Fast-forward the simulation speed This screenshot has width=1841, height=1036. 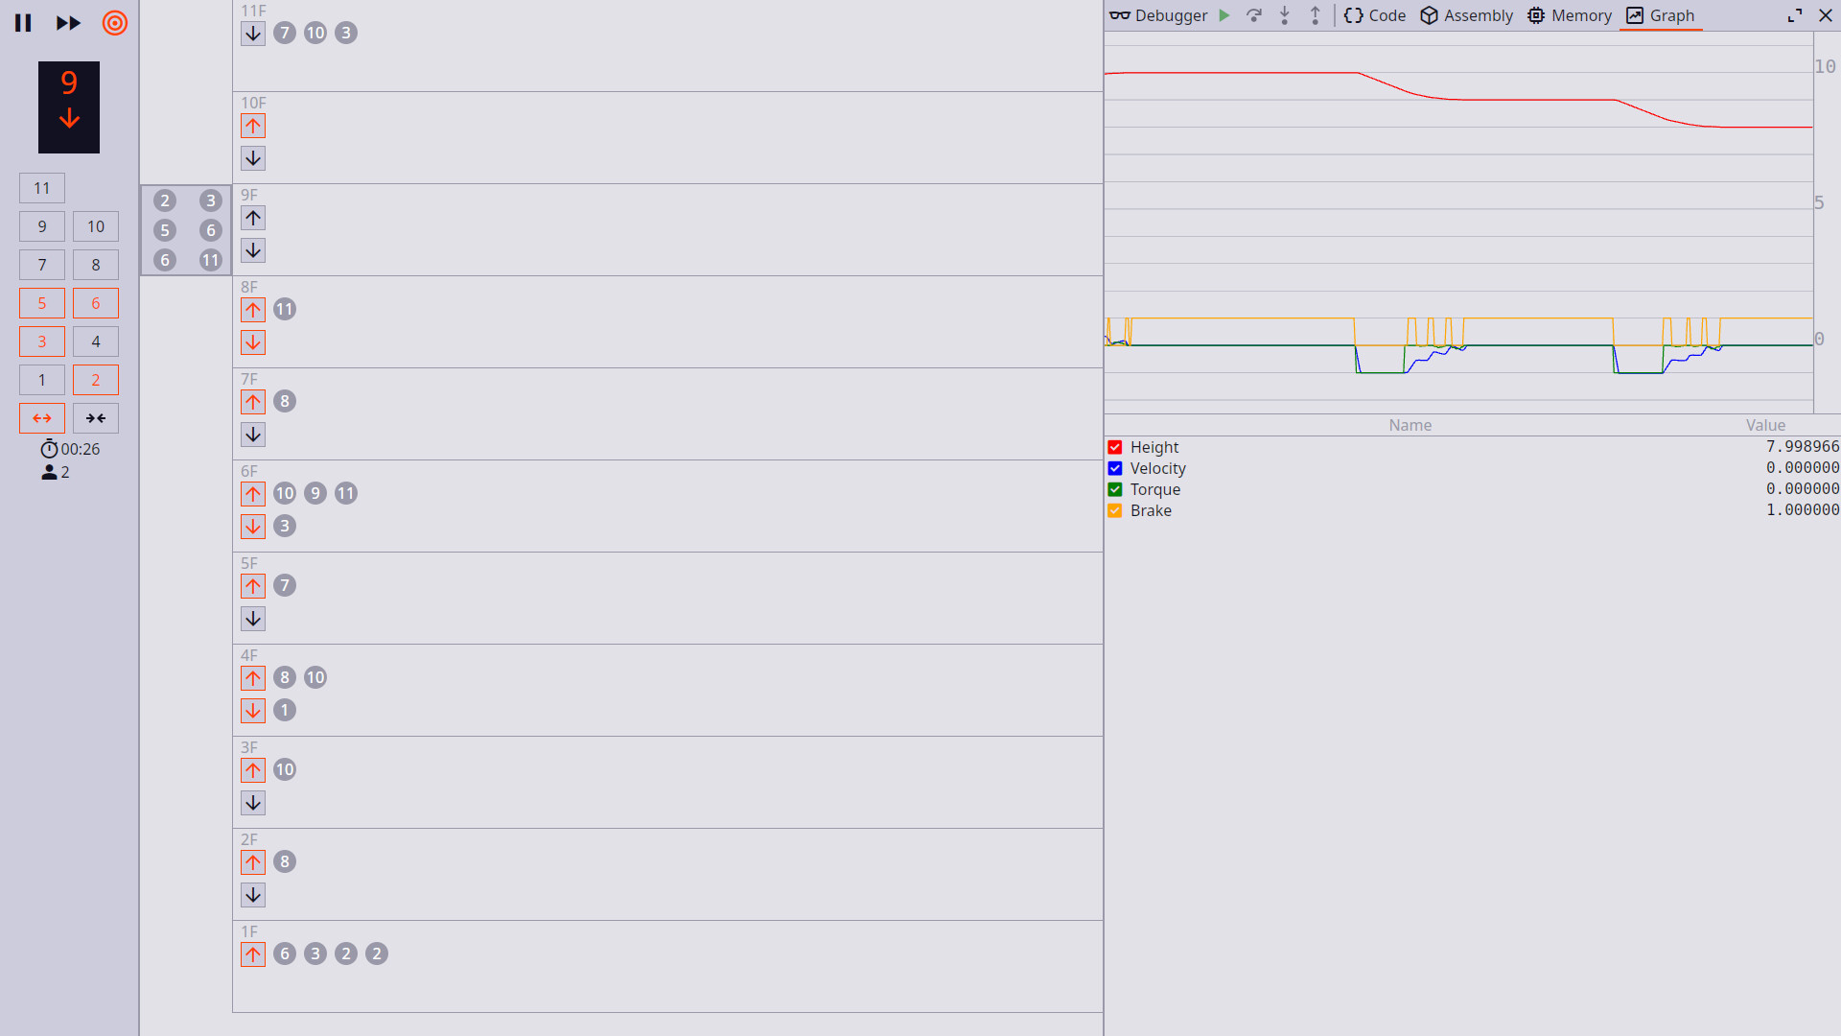tap(68, 23)
